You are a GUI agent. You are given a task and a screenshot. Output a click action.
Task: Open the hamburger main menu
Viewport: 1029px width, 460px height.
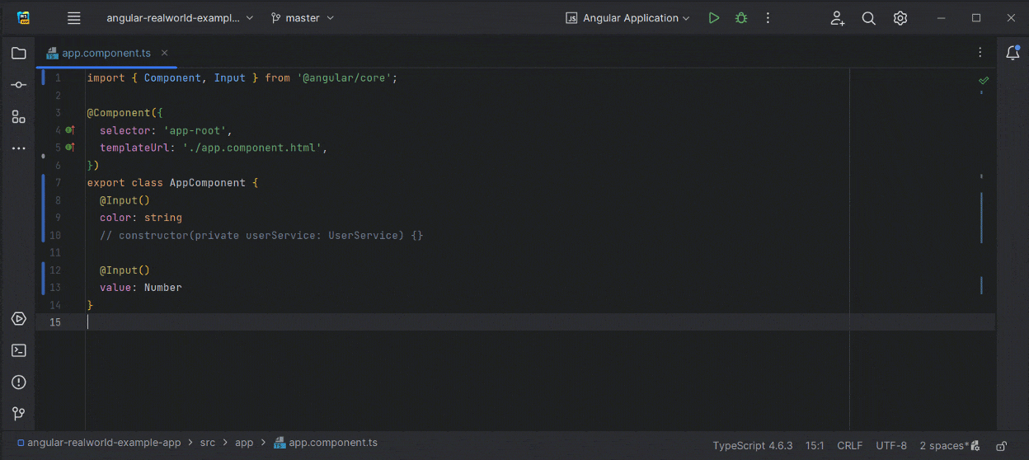(74, 18)
